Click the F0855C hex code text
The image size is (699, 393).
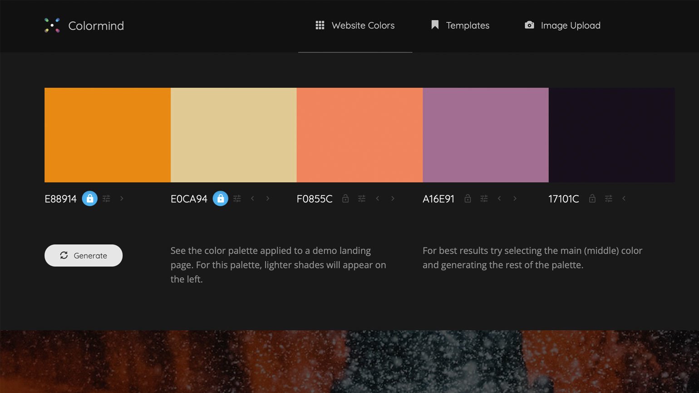tap(315, 199)
